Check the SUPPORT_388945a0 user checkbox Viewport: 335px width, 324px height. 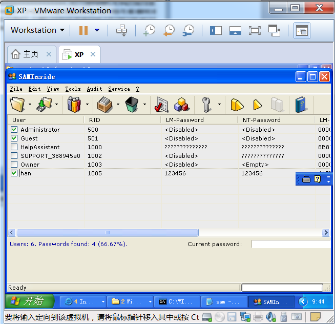14,155
